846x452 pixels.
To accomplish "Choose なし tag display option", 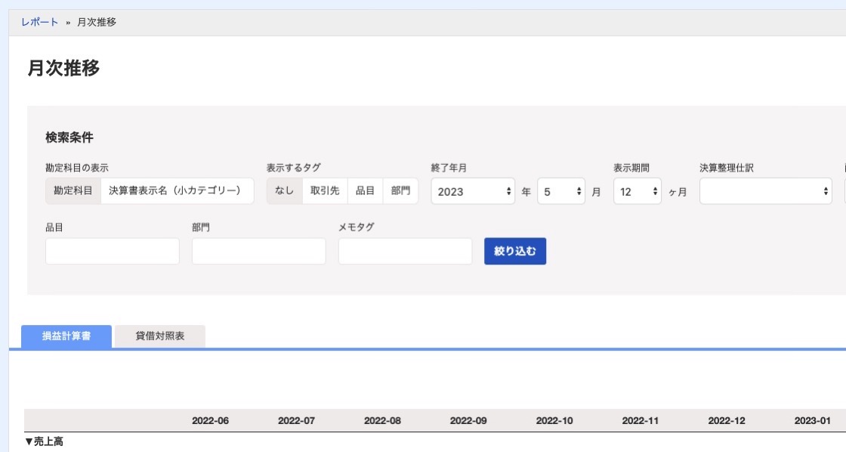I will [x=284, y=190].
